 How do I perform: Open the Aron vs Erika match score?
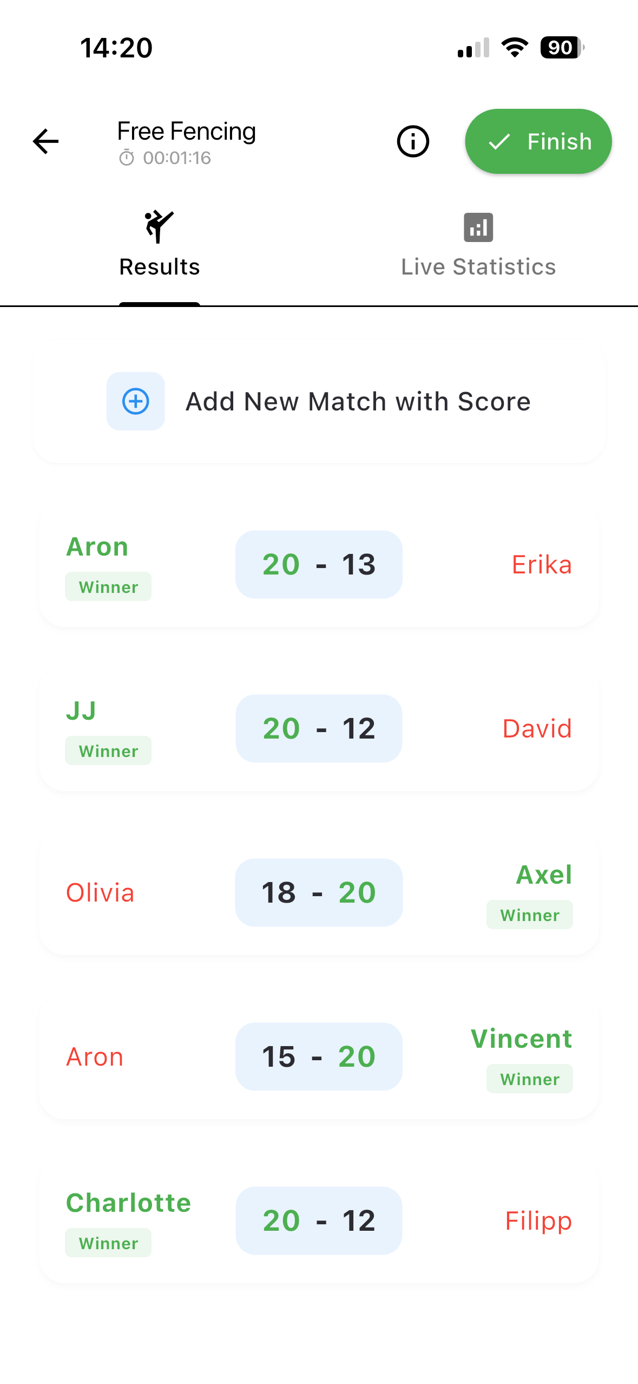coord(319,565)
